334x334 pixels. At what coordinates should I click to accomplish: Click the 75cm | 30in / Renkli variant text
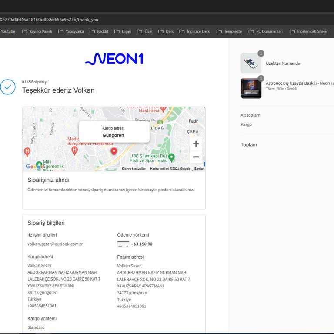click(x=281, y=89)
